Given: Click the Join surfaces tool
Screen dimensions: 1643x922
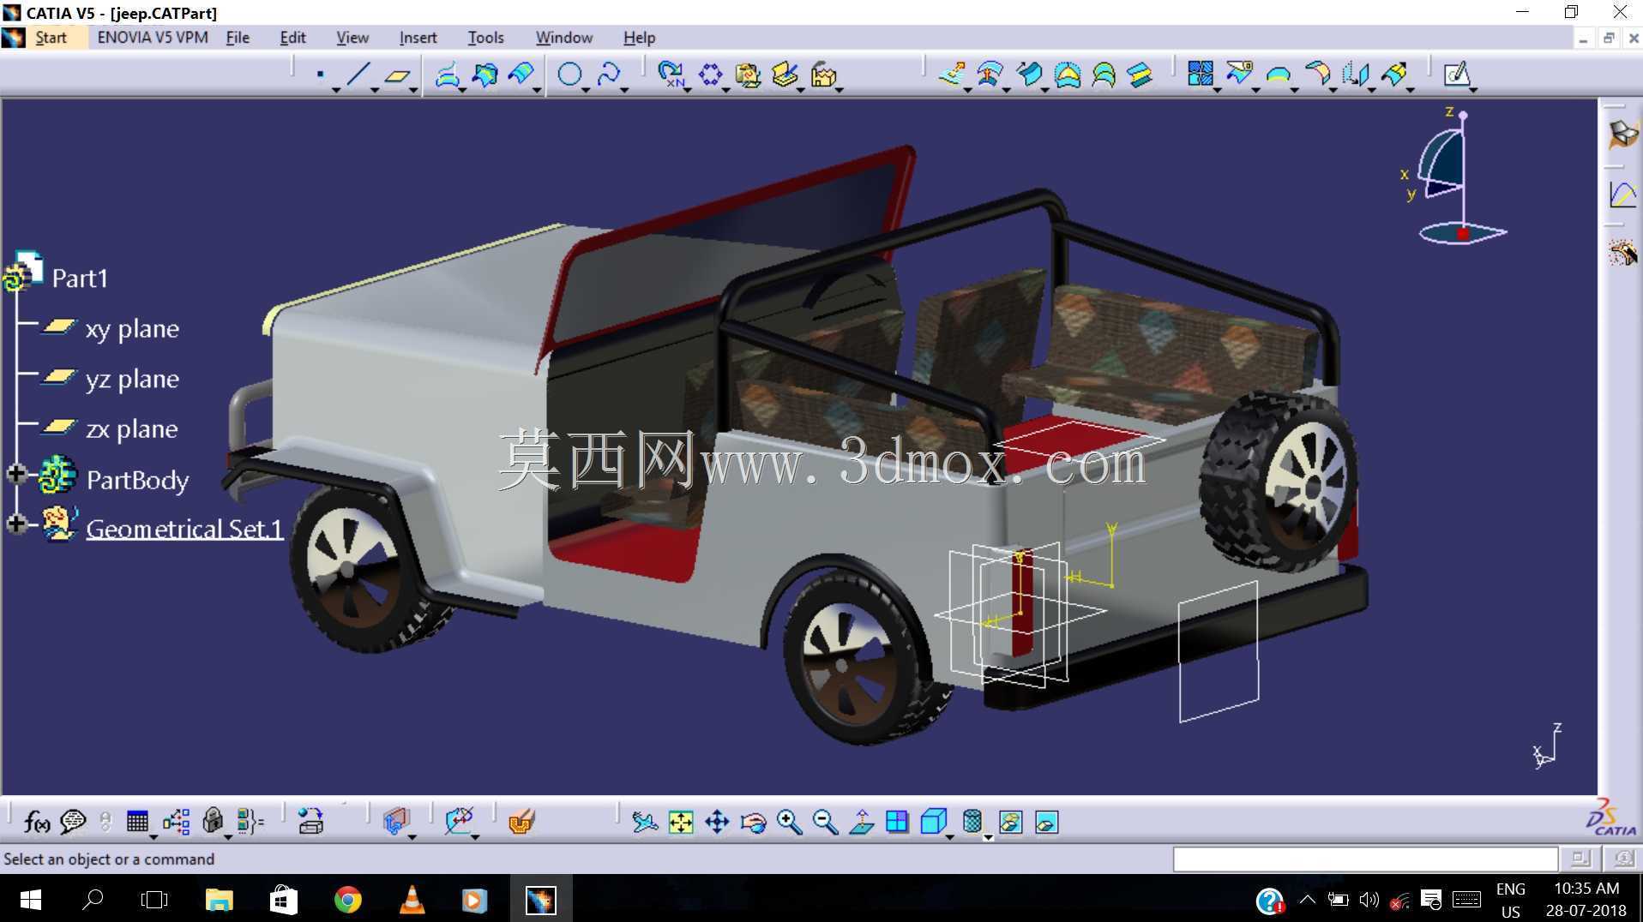Looking at the screenshot, I should pyautogui.click(x=1201, y=74).
